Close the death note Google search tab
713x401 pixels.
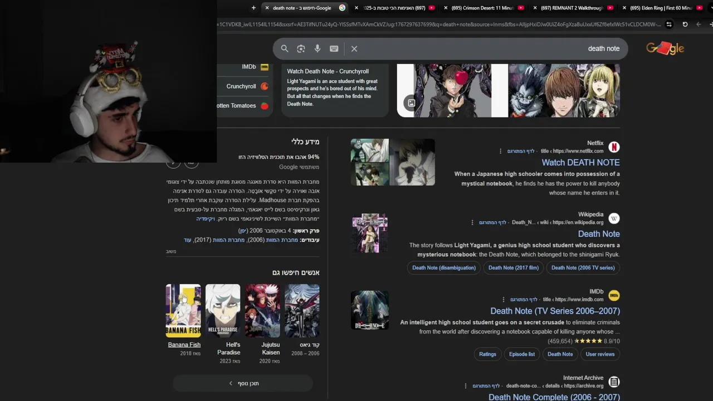click(267, 8)
